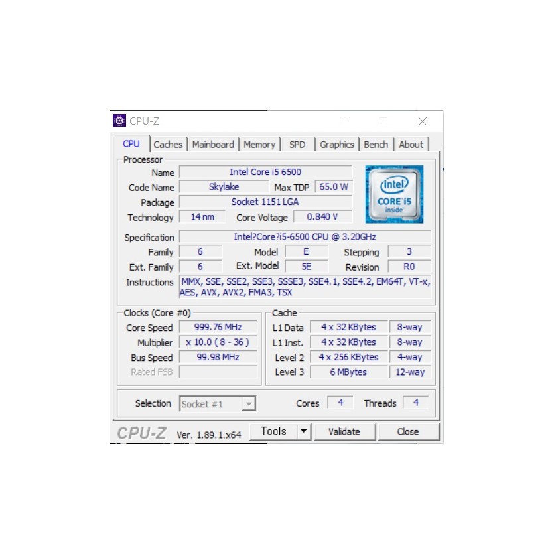Screen dimensions: 554x554
Task: Select the CPU tab
Action: [131, 144]
